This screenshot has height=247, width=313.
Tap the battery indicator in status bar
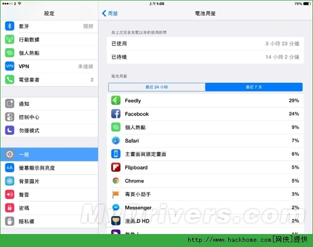307,4
